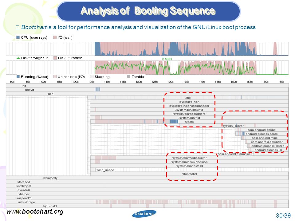Select the com.android.phone label
Screen dimensions: 295x221
point(262,130)
